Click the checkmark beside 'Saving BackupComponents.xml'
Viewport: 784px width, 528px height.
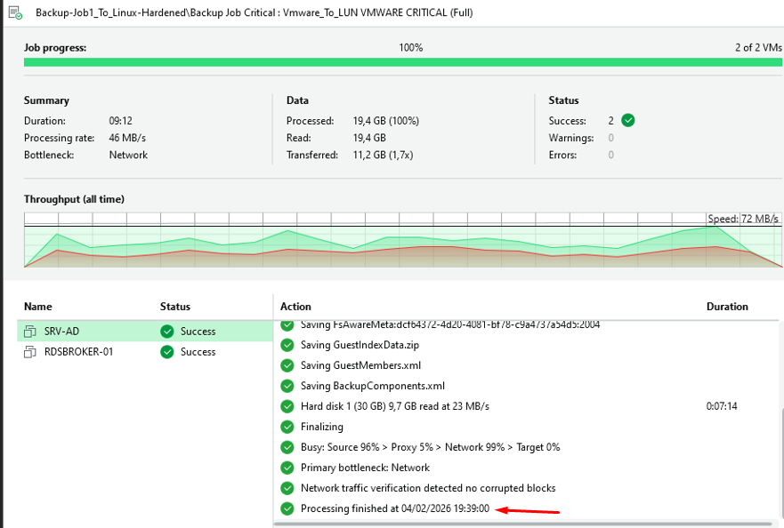[x=287, y=386]
